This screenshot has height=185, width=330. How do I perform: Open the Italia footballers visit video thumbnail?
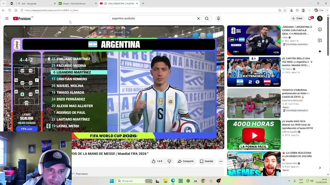(254, 103)
